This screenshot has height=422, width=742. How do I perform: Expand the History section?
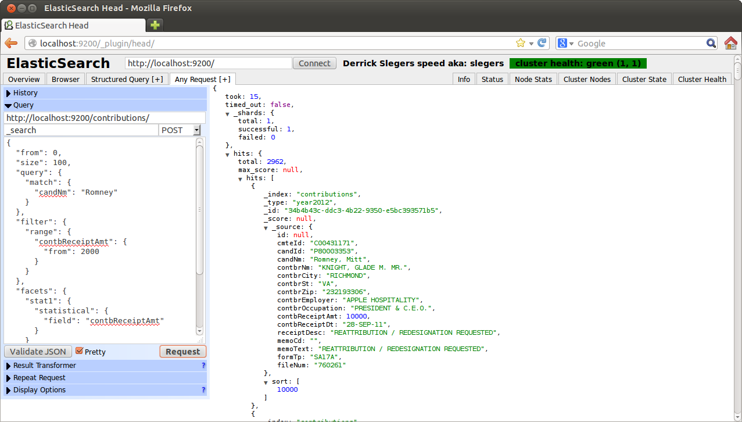[x=8, y=92]
